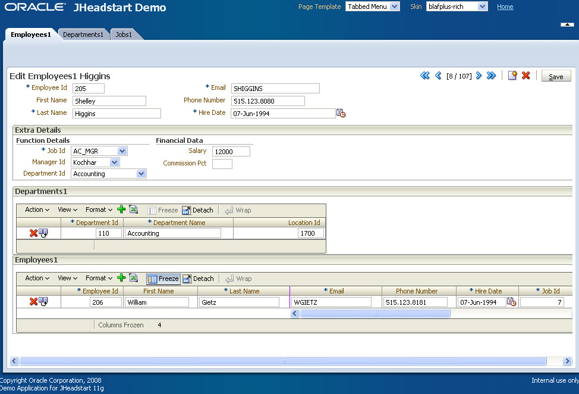The height and width of the screenshot is (394, 579).
Task: Click green plus icon in Employees1 table toolbar
Action: (x=121, y=277)
